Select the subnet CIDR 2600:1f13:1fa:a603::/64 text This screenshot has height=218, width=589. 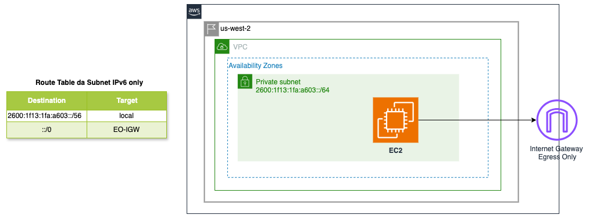click(292, 90)
